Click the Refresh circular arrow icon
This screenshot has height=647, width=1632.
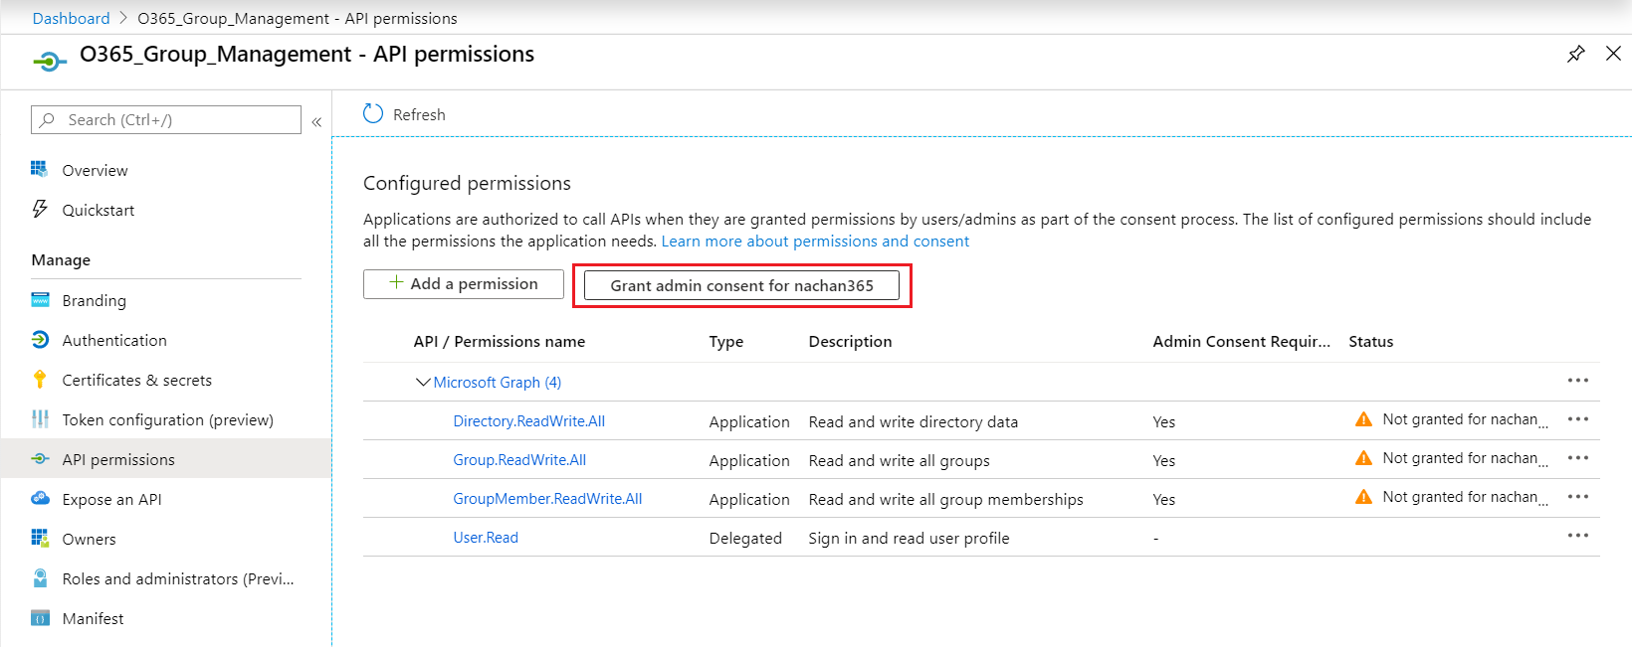click(x=373, y=114)
